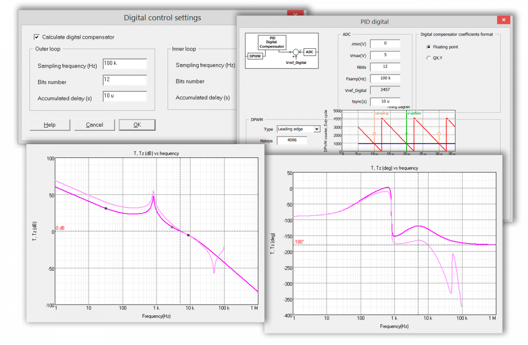The width and height of the screenshot is (528, 345).
Task: Select the Floating point coefficients format
Action: coord(429,47)
